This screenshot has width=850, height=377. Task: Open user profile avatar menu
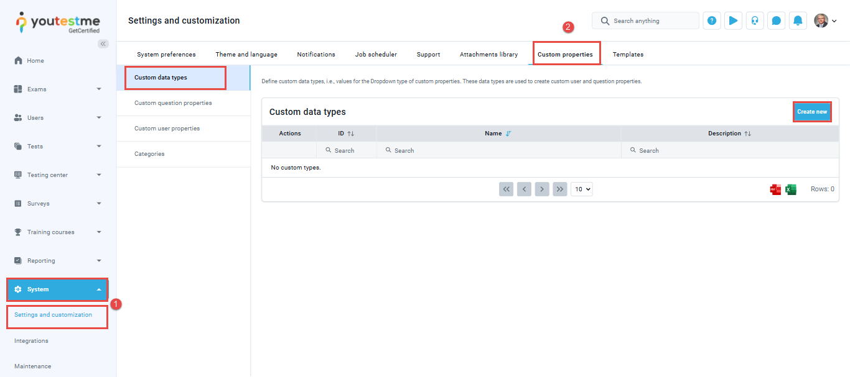(x=824, y=20)
